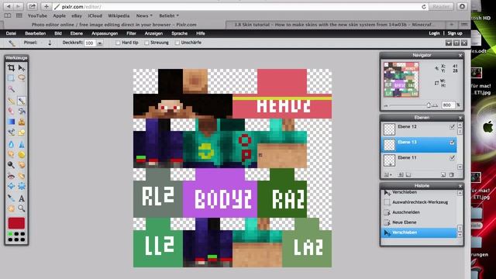
Task: Select the Bloat tool
Action: click(x=11, y=186)
